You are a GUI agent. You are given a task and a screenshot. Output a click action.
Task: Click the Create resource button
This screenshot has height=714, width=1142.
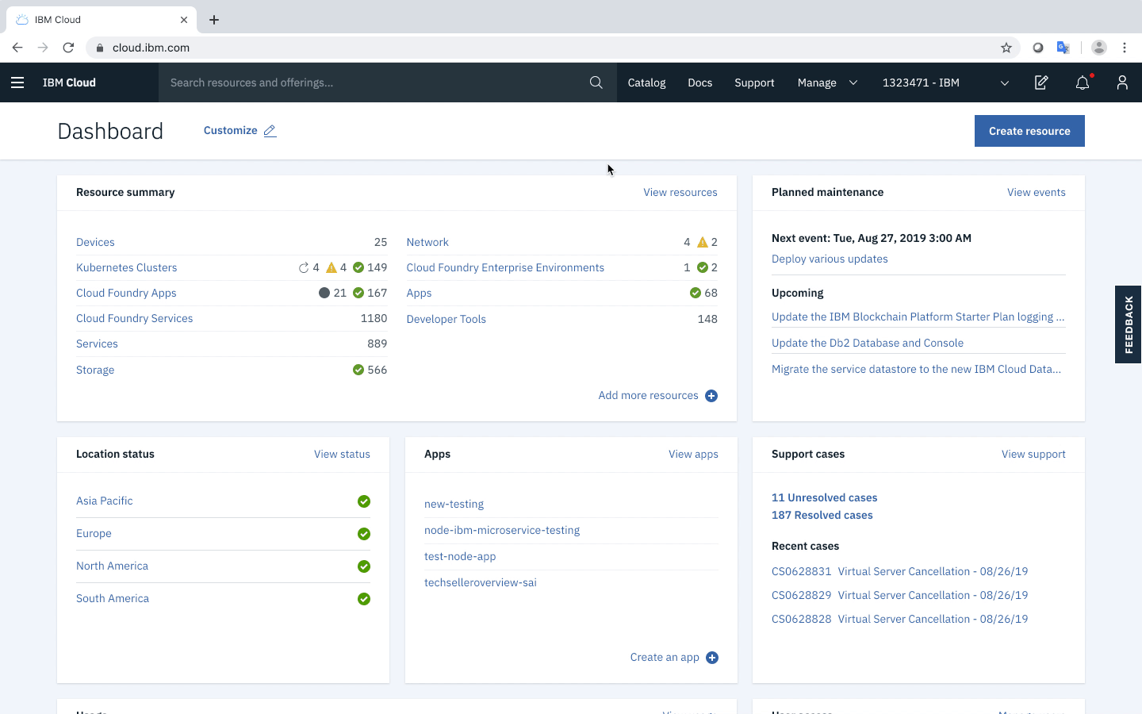[1029, 131]
